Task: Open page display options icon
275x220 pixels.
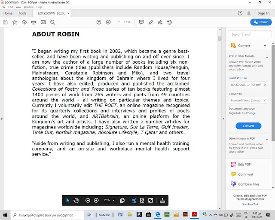Action: (122, 200)
